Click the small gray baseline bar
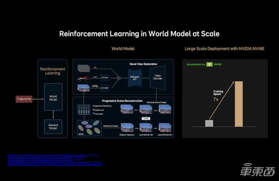This screenshot has height=181, width=279. click(209, 123)
